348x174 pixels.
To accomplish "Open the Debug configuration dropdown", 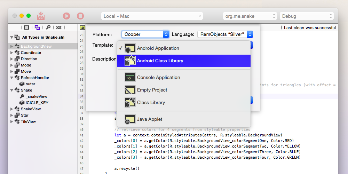I will (x=306, y=16).
